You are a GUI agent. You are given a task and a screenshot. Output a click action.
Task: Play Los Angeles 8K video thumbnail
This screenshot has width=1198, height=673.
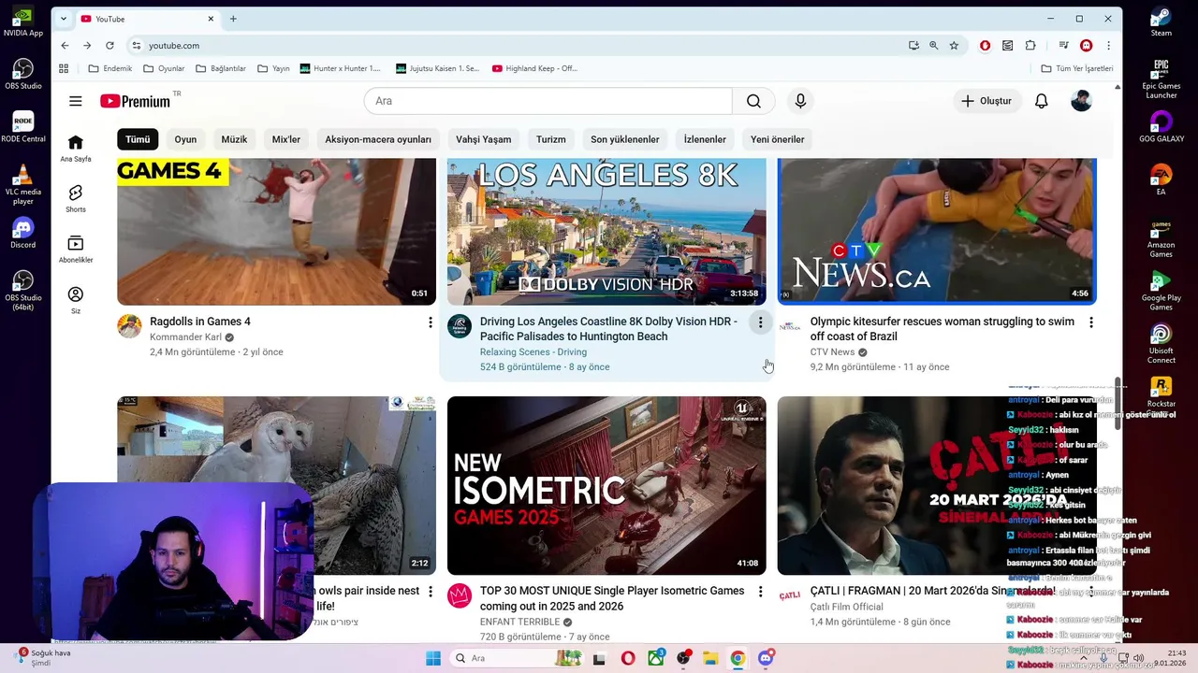coord(606,232)
